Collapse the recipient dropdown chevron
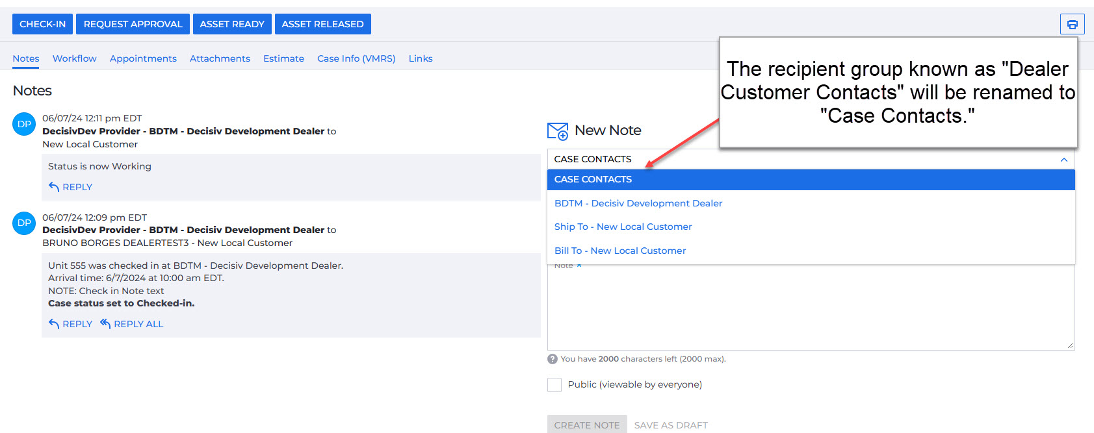This screenshot has height=433, width=1094. click(1063, 160)
